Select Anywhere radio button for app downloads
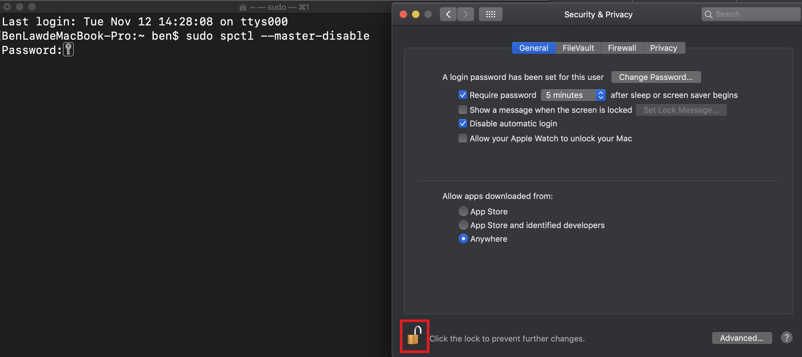Screen dimensions: 802x357 point(462,239)
